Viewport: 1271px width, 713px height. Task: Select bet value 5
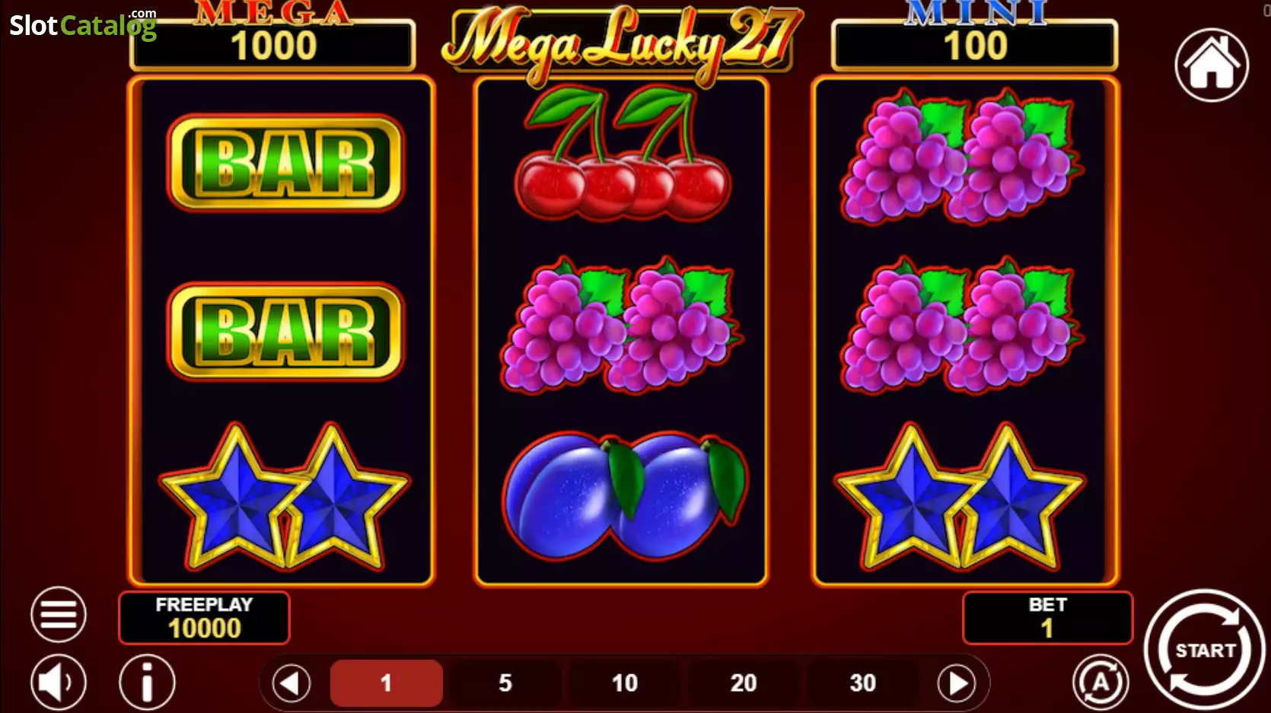505,683
